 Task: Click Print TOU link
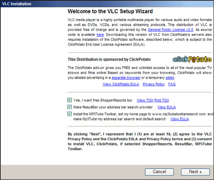click(162, 101)
